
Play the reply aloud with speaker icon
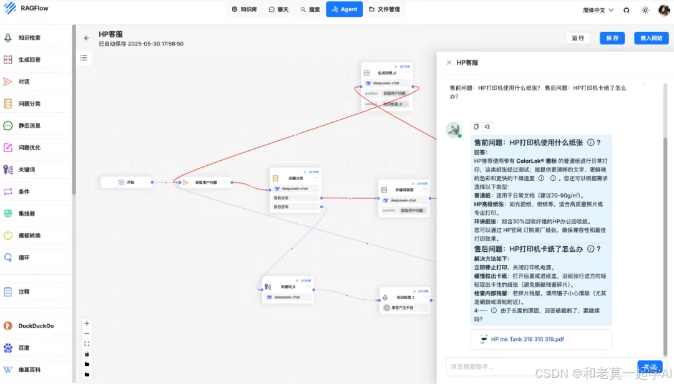click(487, 127)
